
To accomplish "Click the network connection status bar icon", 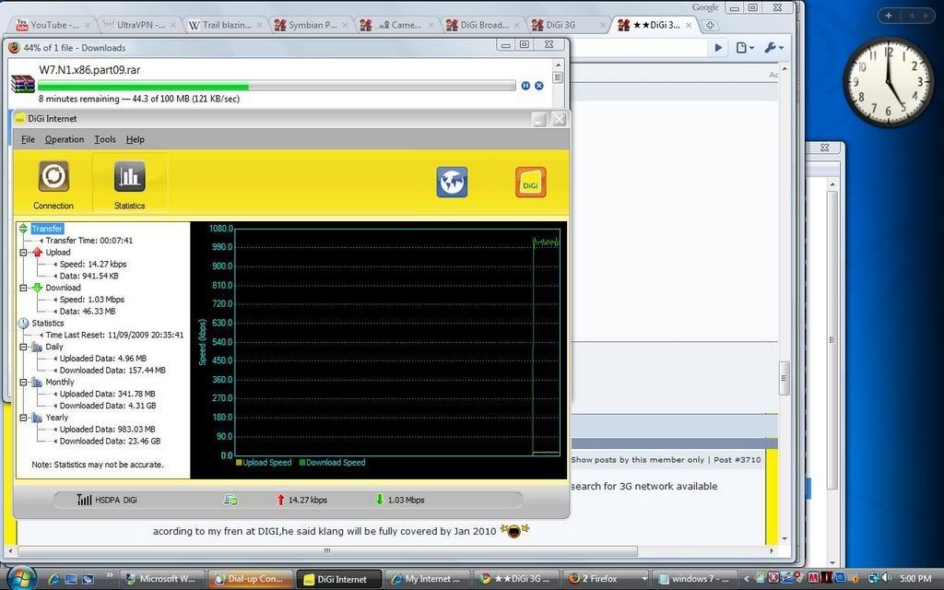I will point(230,500).
